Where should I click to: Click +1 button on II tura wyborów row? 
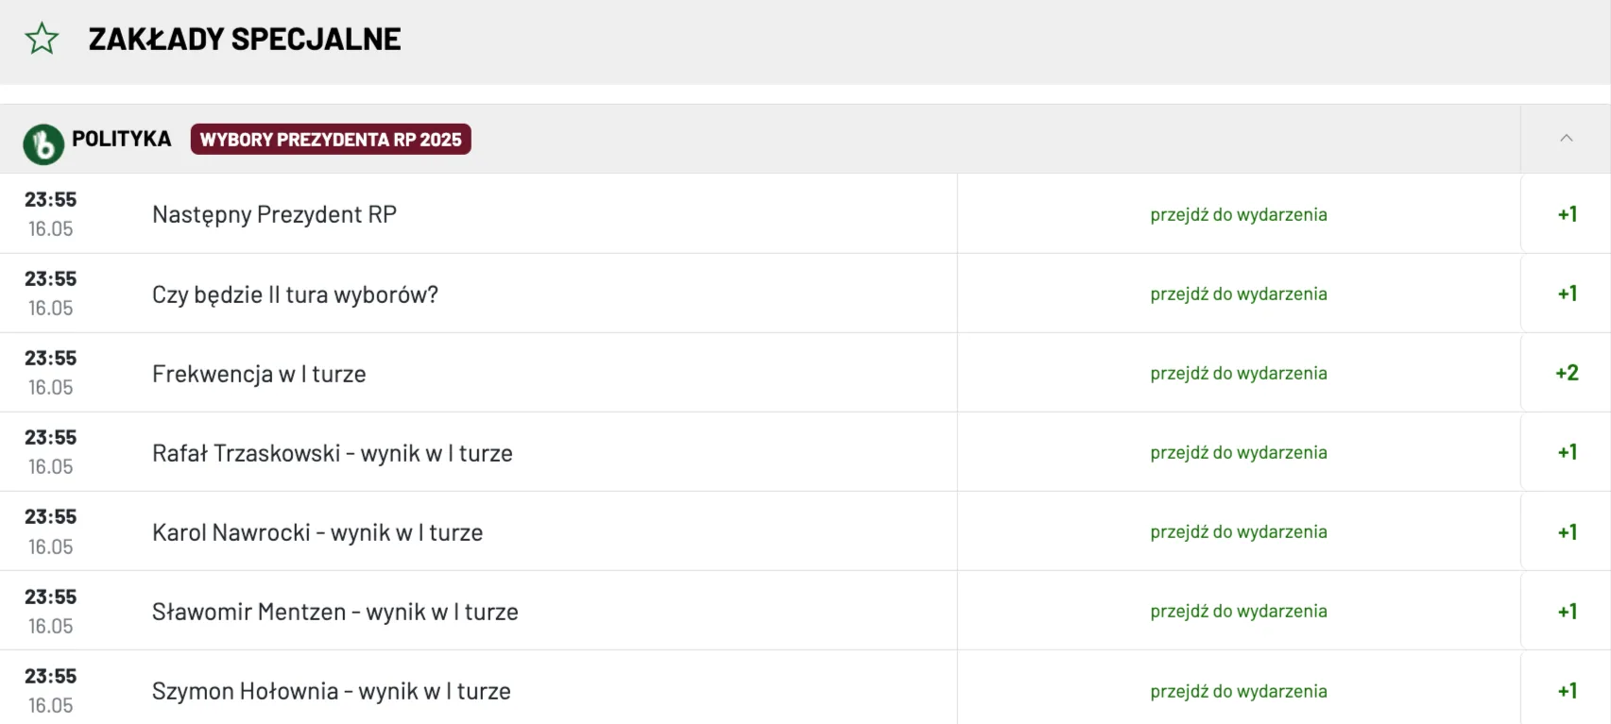pos(1567,294)
